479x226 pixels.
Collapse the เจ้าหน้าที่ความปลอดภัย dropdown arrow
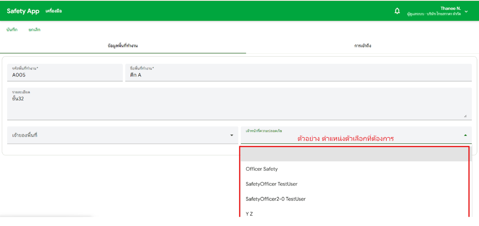click(x=465, y=135)
